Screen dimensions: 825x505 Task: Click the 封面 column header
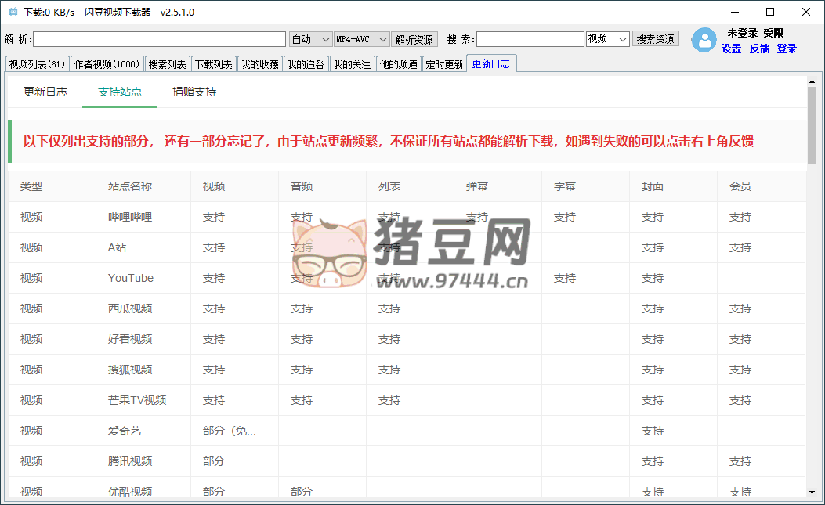point(674,186)
